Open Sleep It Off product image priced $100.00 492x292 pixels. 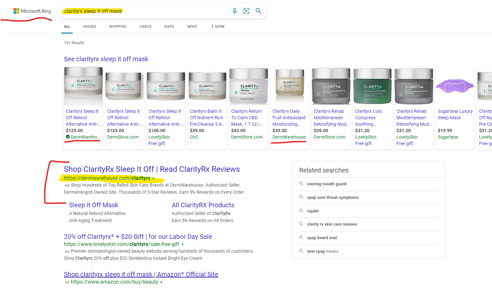(x=166, y=86)
